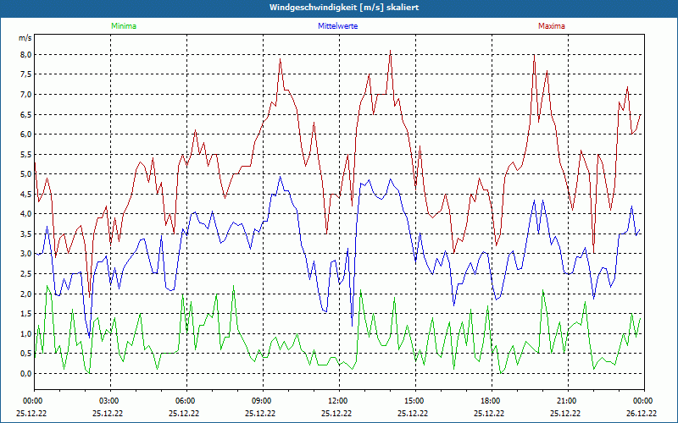Click the '7,5' y-axis tick label
Viewport: 678px width, 423px height.
[26, 74]
